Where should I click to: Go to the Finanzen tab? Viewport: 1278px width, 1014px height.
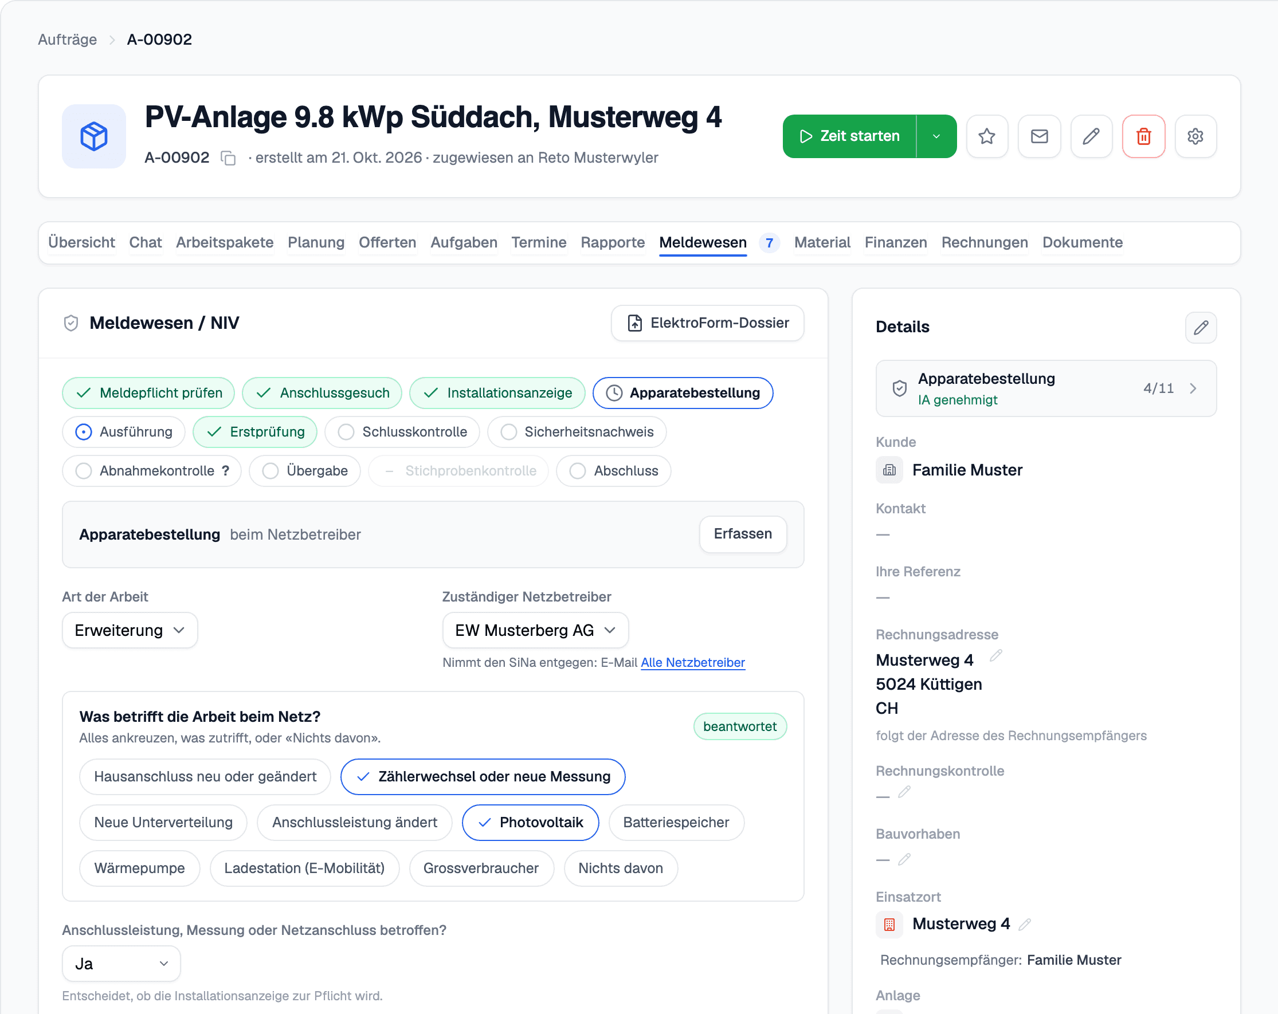click(x=895, y=242)
